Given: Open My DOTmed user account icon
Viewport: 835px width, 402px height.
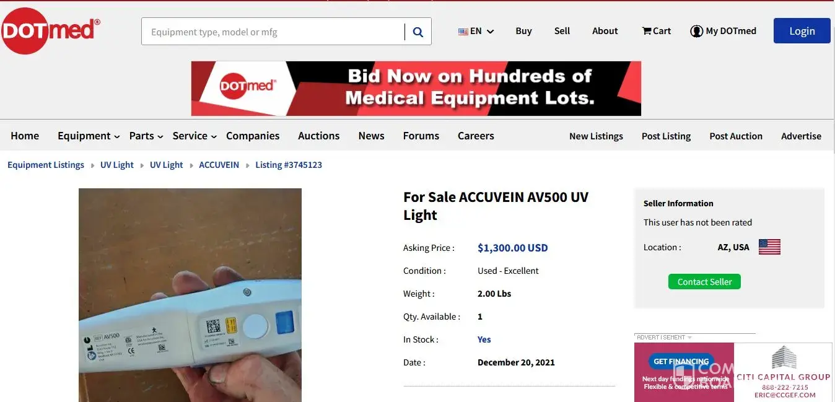Looking at the screenshot, I should click(x=696, y=31).
